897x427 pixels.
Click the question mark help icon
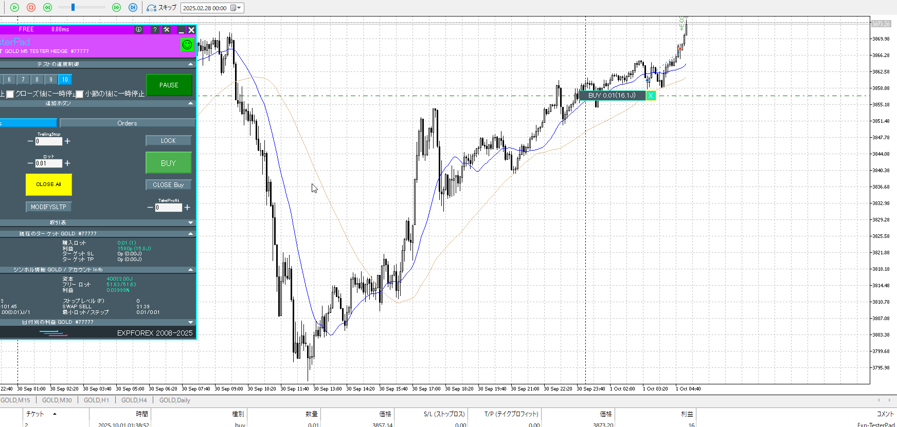click(x=155, y=30)
